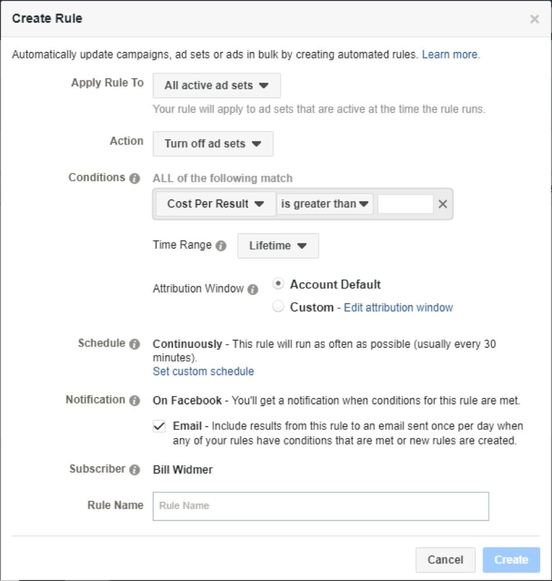Screen dimensions: 552x581
Task: Click the Notification info icon
Action: click(x=135, y=400)
